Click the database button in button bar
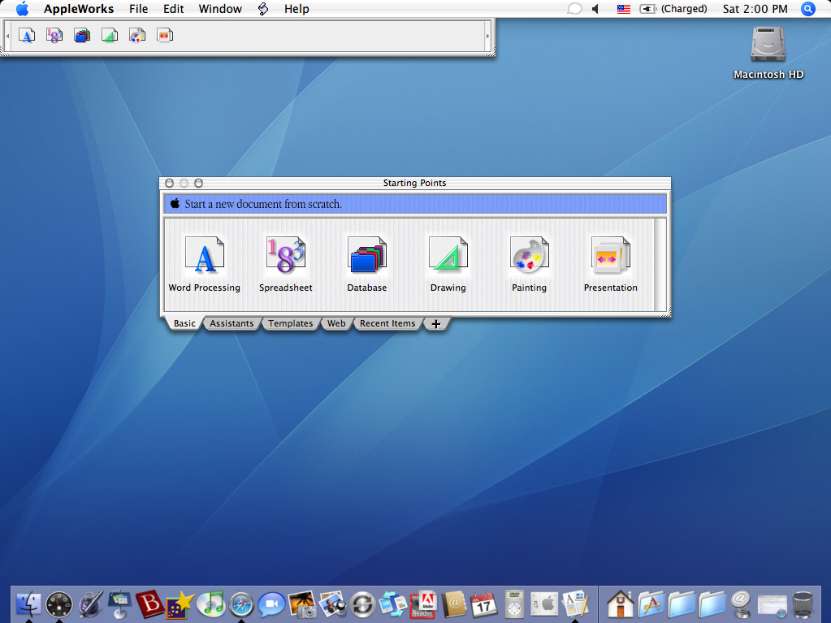Viewport: 831px width, 623px height. tap(81, 36)
